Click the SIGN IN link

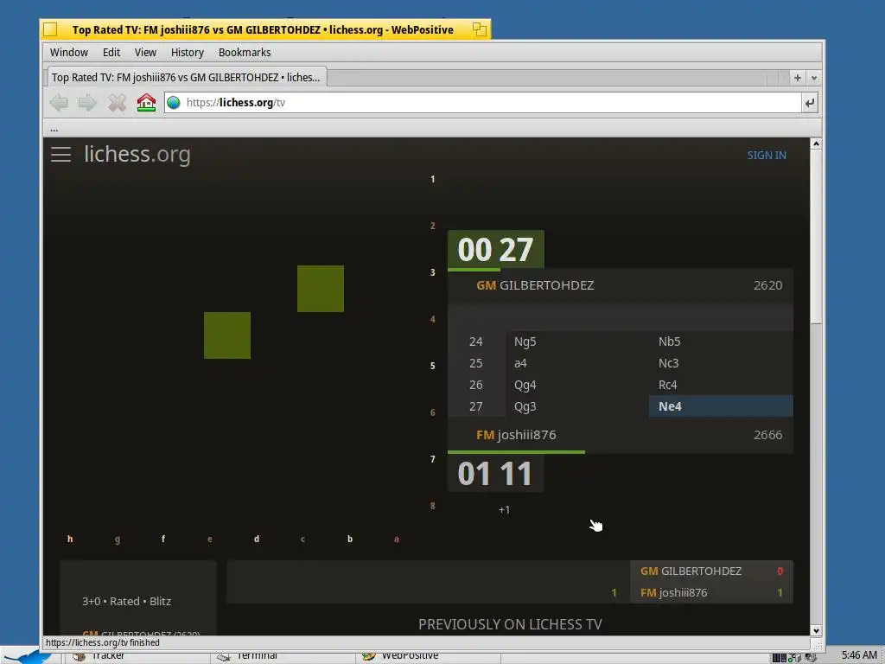click(767, 156)
